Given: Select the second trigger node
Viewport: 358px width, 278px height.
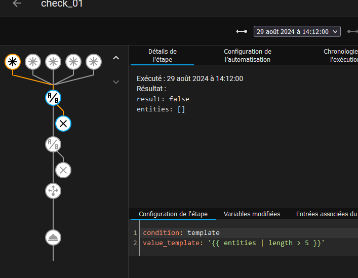Looking at the screenshot, I should coord(33,62).
